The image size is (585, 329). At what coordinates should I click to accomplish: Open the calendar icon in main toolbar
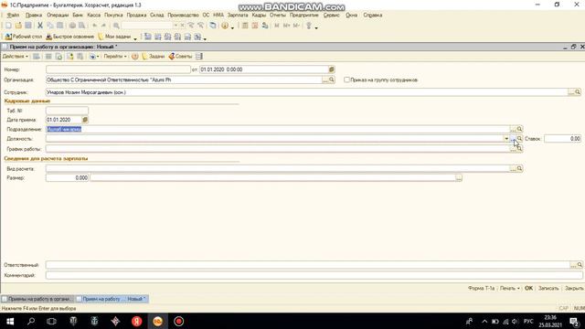pos(255,26)
